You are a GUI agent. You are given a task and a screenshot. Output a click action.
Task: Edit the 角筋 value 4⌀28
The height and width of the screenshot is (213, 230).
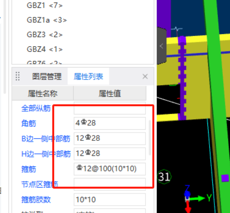coord(109,123)
